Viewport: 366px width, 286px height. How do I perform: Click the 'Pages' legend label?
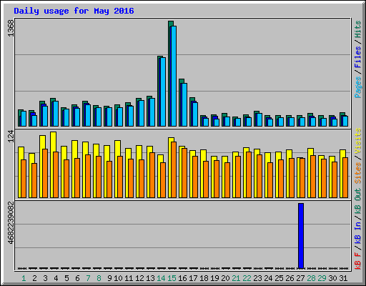tap(357, 87)
